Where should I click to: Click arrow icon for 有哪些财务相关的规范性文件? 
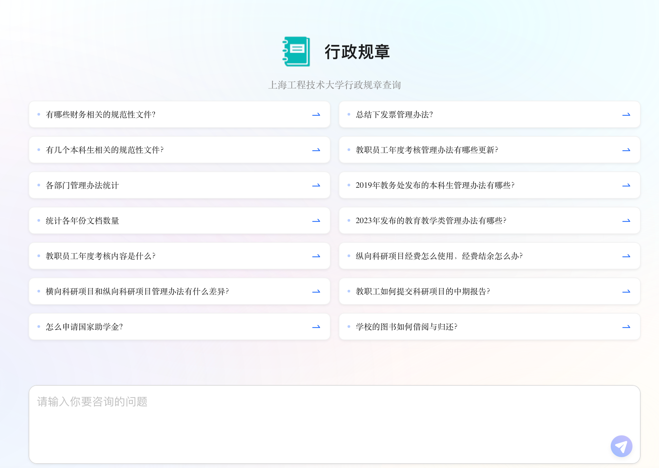pyautogui.click(x=316, y=115)
